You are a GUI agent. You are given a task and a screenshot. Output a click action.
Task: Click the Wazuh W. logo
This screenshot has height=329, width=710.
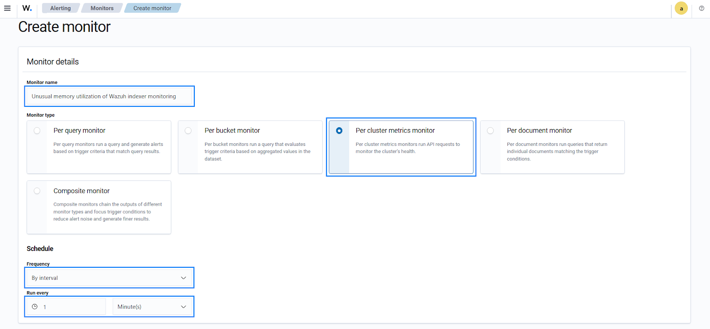click(27, 8)
